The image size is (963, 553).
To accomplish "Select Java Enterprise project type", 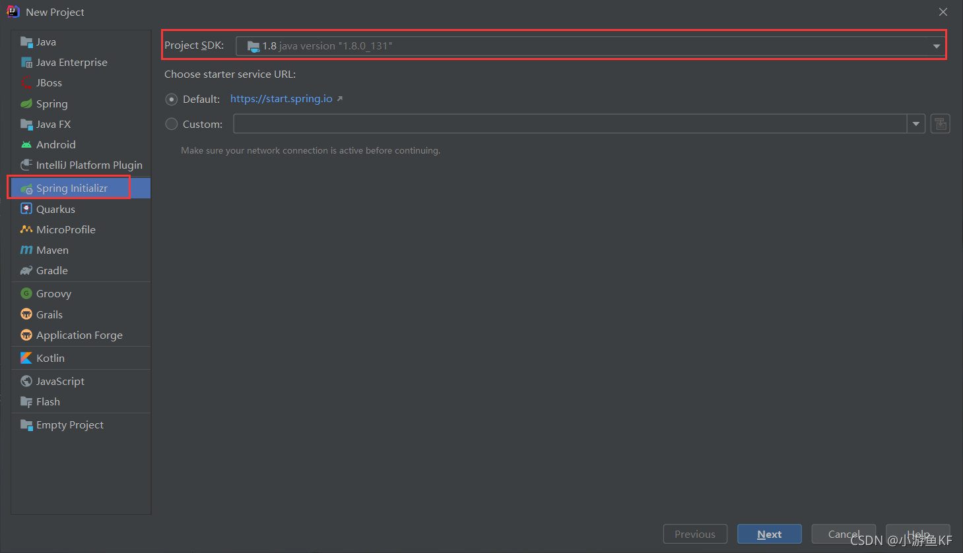I will coord(81,63).
